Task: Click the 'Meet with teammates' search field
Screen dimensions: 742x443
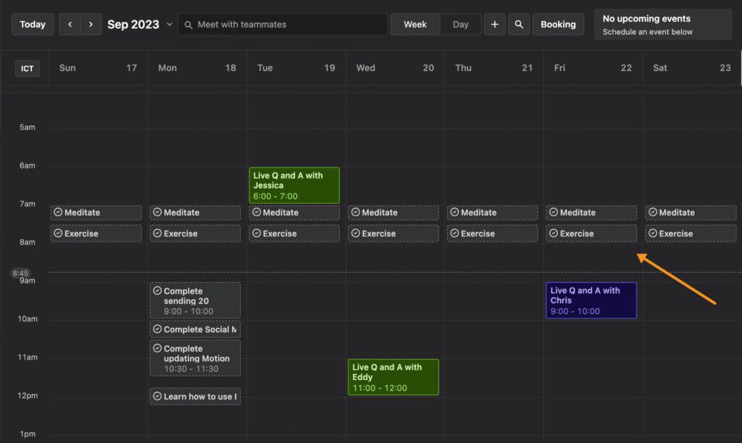Action: 282,24
